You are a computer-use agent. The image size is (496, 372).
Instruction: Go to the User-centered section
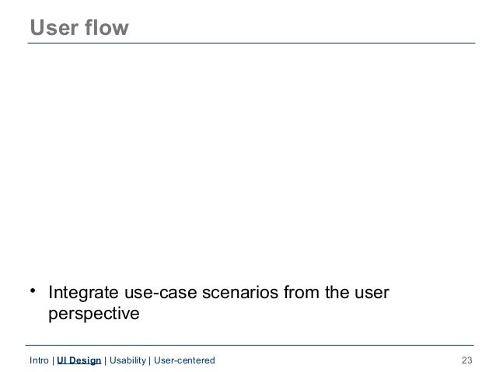pyautogui.click(x=184, y=360)
